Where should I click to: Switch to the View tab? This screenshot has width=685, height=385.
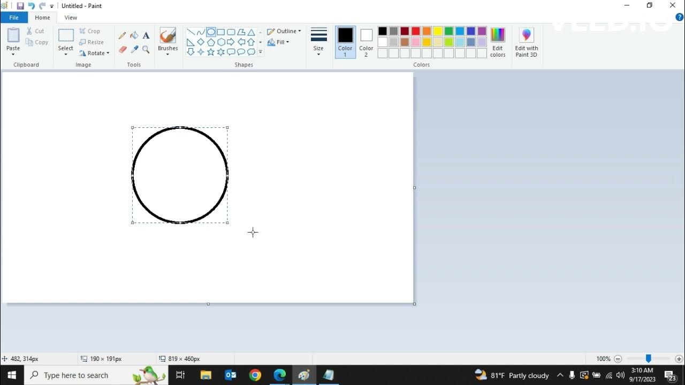(71, 18)
